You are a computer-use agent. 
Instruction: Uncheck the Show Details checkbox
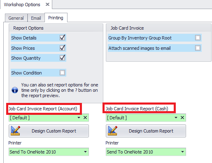[63, 37]
